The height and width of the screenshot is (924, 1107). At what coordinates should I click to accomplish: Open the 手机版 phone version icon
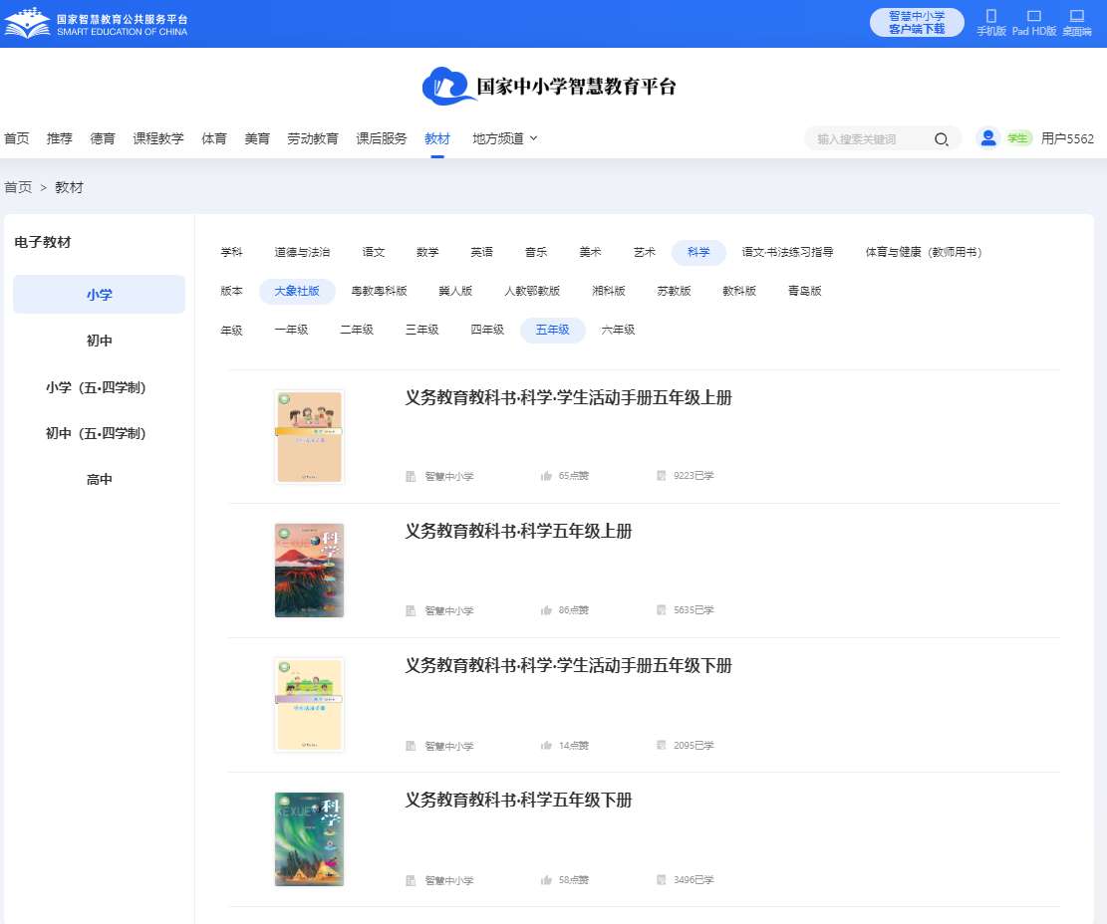pyautogui.click(x=991, y=23)
